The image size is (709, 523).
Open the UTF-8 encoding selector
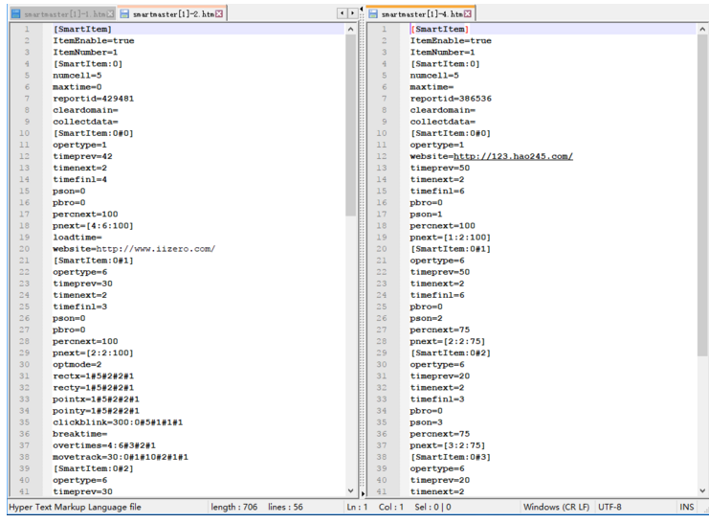(x=614, y=507)
